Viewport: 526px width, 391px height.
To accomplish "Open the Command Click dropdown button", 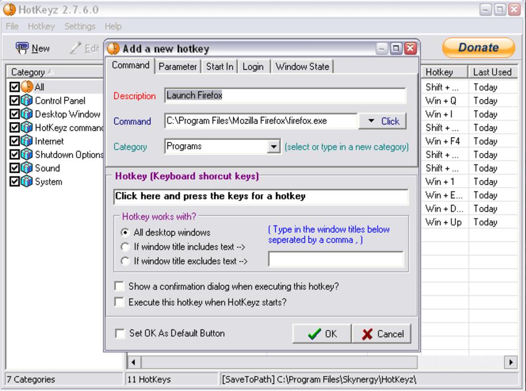I will (382, 121).
